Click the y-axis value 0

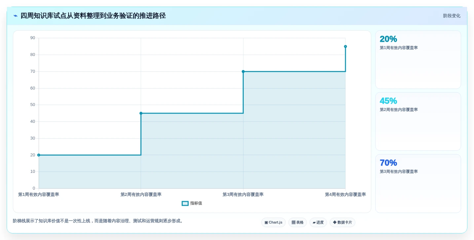pyautogui.click(x=34, y=188)
